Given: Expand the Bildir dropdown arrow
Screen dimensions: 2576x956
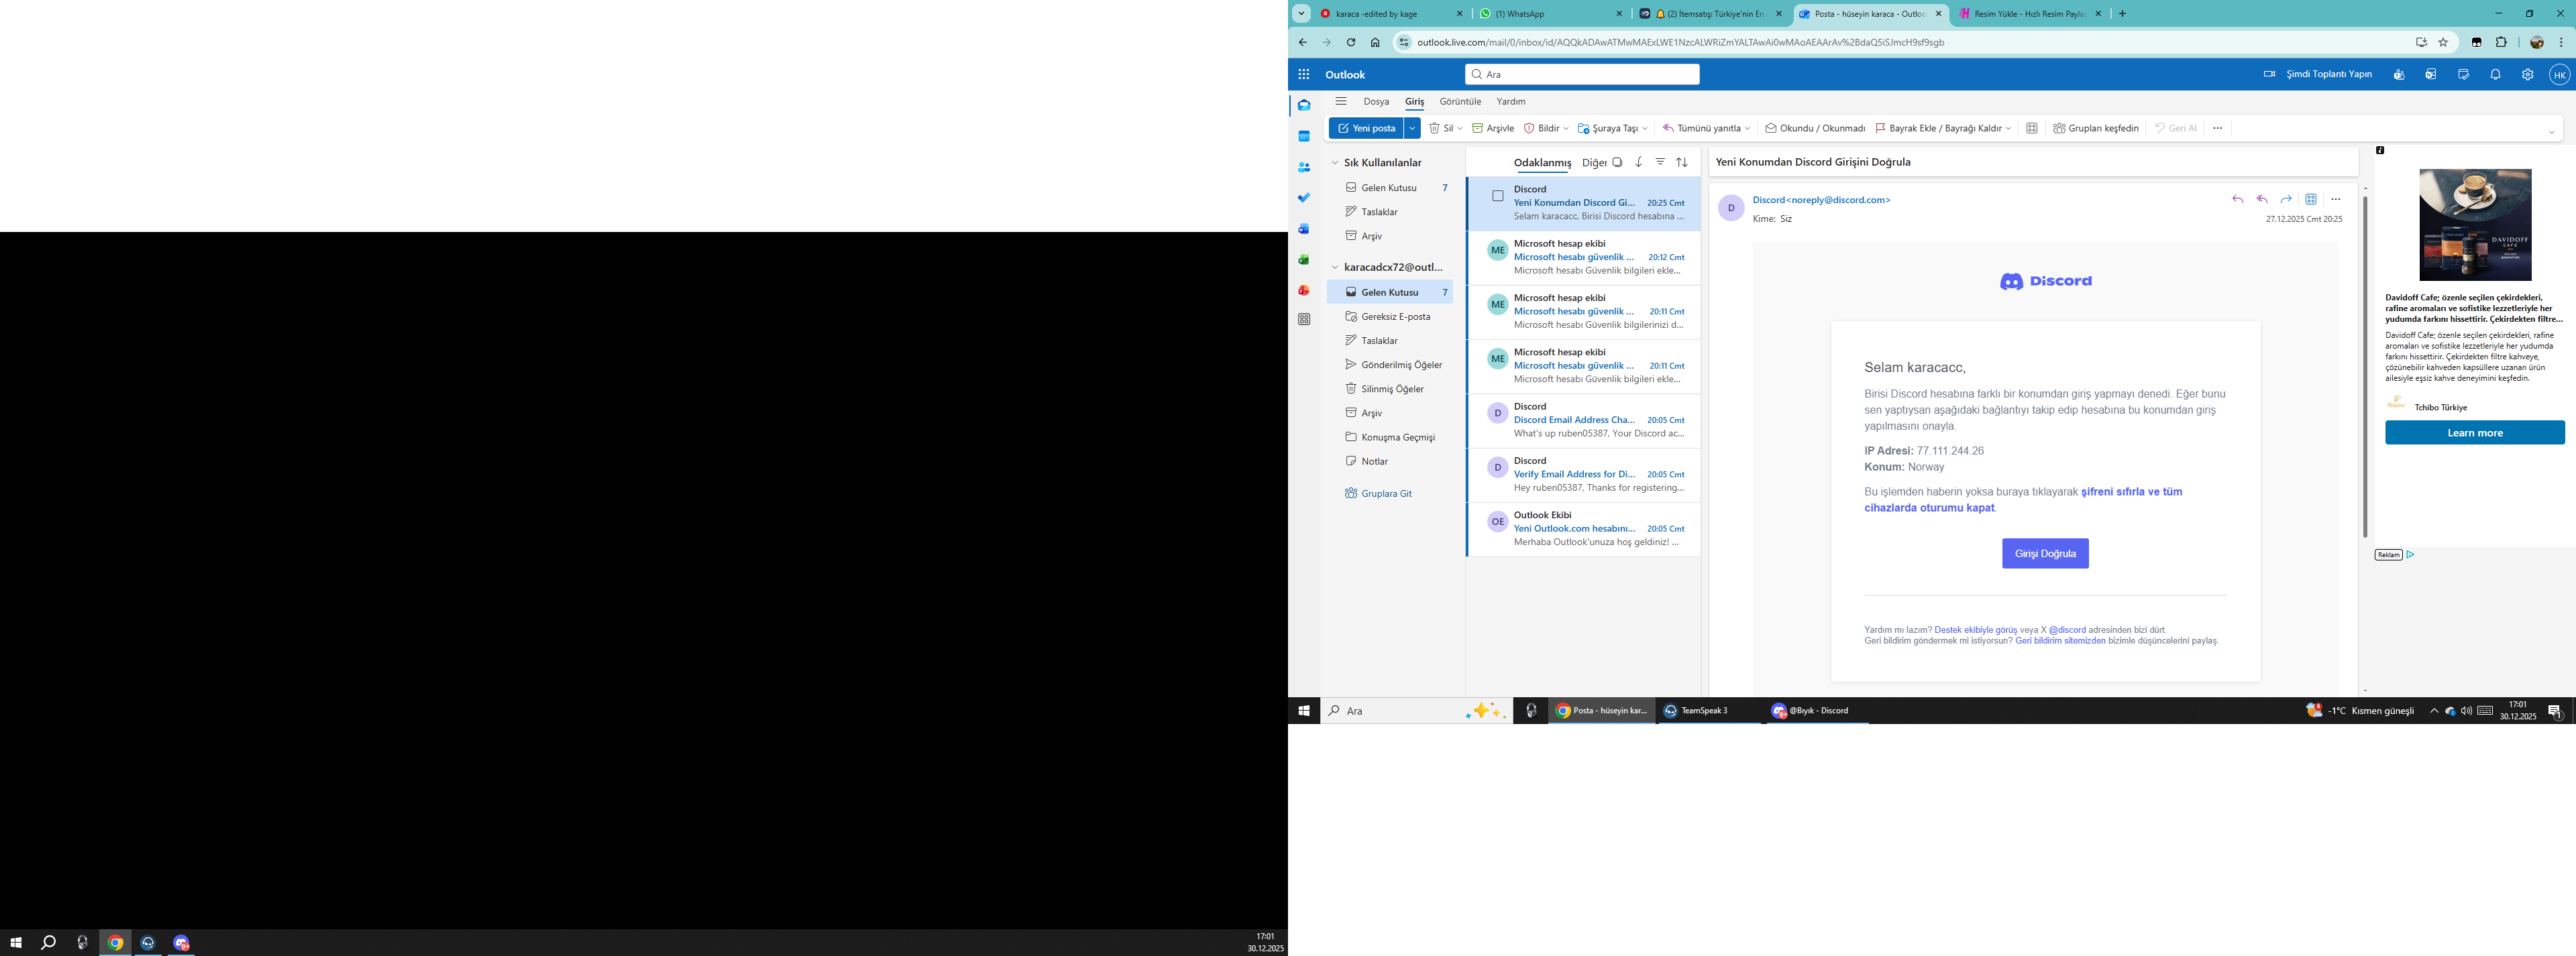Looking at the screenshot, I should tap(1566, 128).
